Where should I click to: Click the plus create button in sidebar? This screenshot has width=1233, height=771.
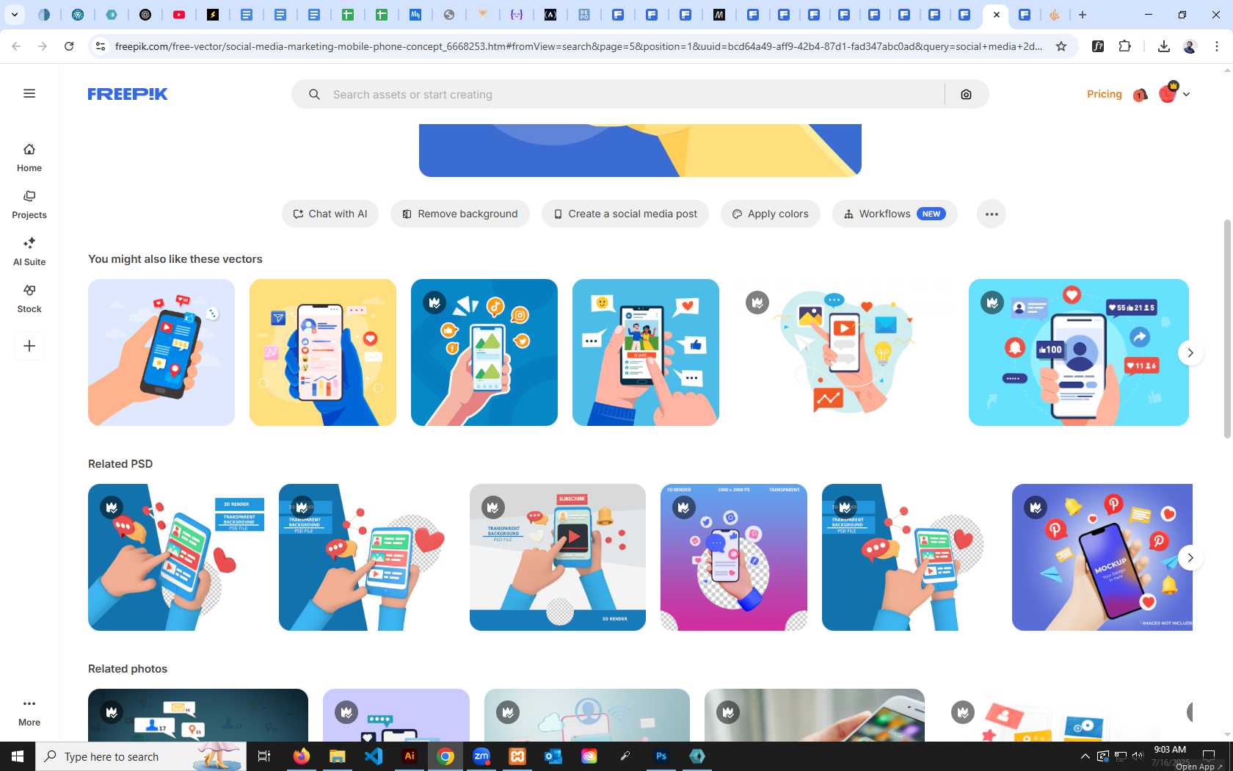pyautogui.click(x=29, y=346)
